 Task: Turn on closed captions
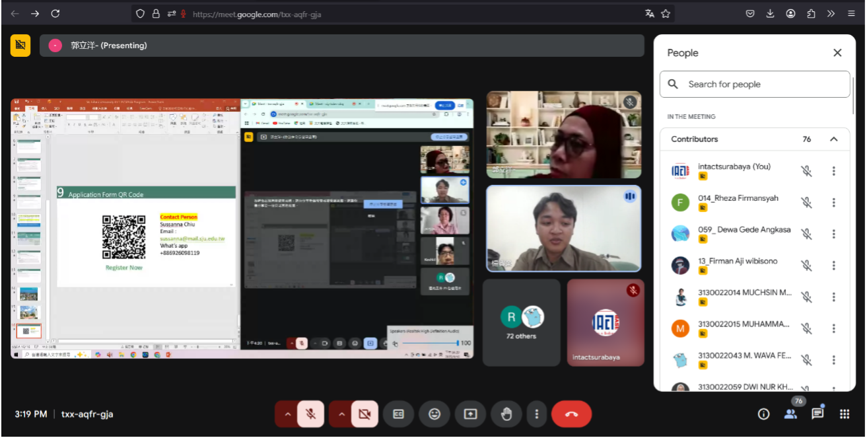pyautogui.click(x=398, y=414)
